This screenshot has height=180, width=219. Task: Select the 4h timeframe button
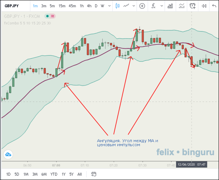pos(89,6)
